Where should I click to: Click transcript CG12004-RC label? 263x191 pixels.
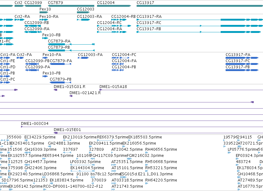(109, 23)
